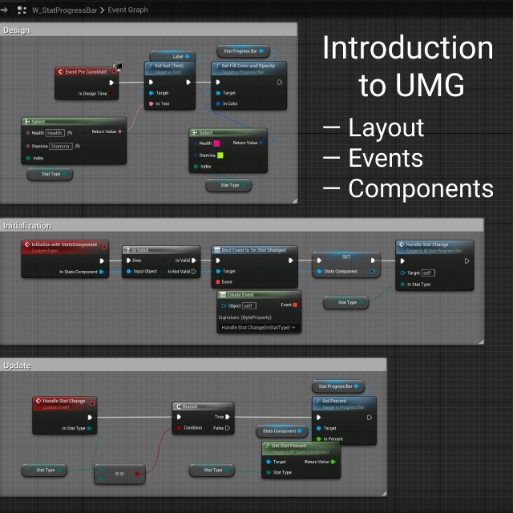Click the W_StatProgressBar breadcrumb
513x513 pixels.
[64, 10]
